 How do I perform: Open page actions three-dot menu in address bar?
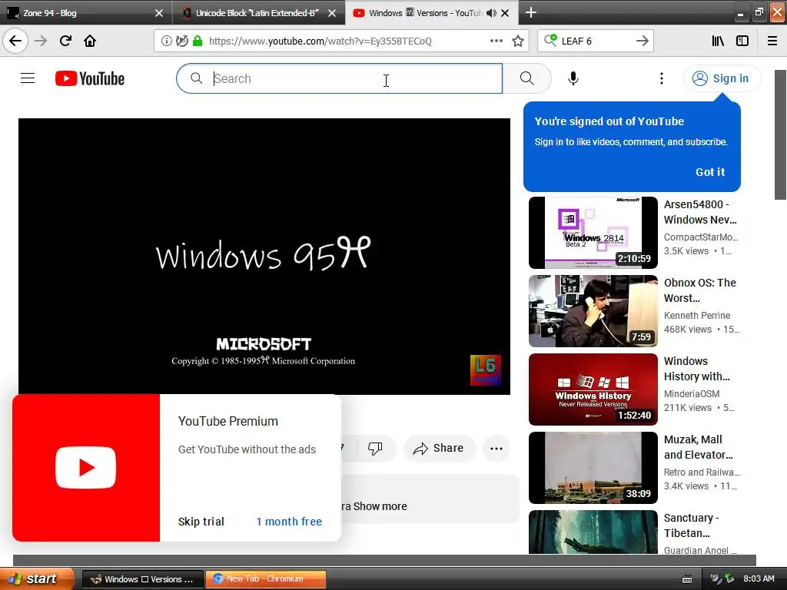[496, 41]
